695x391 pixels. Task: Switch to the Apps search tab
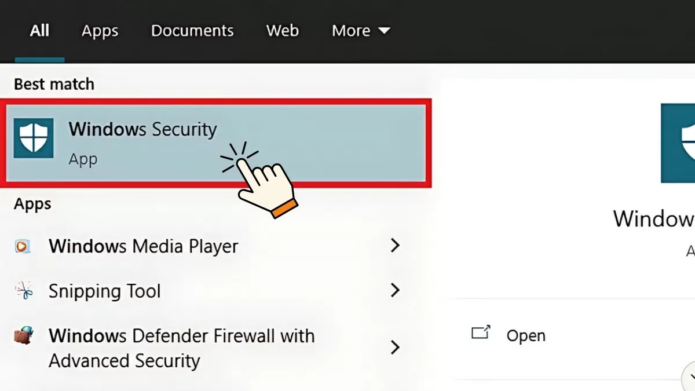pos(100,31)
